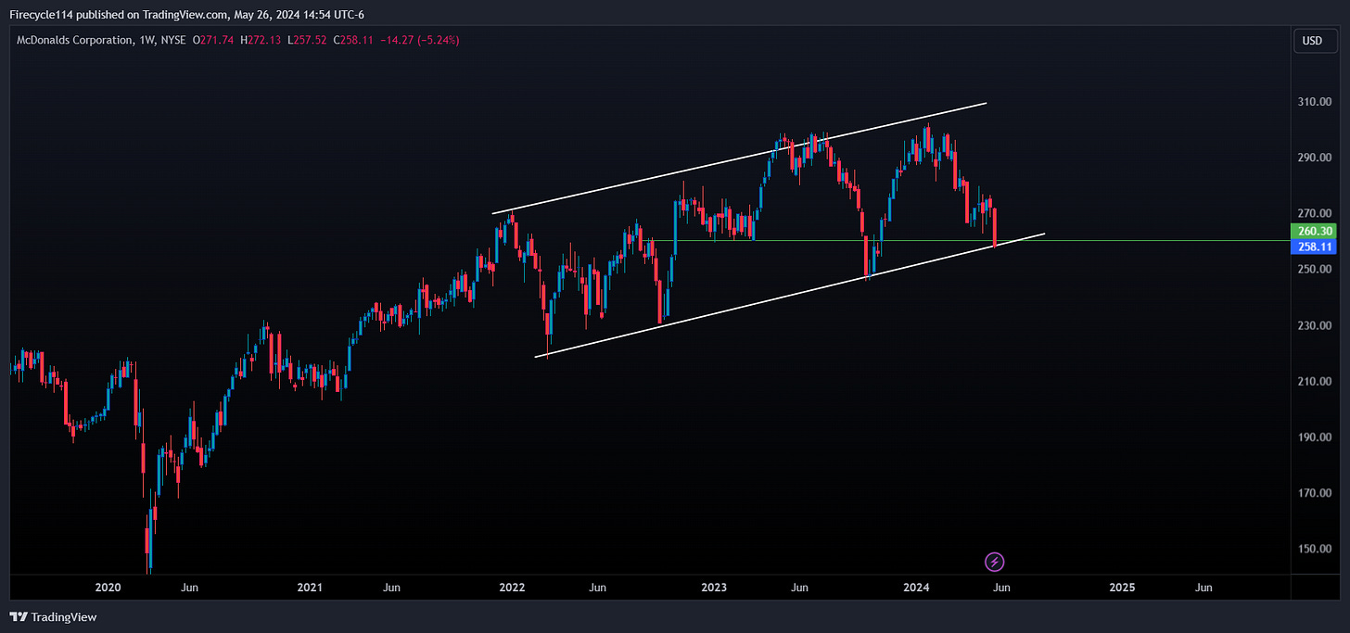Screen dimensions: 1350x633
Task: Click the 2023 time axis label
Action: pyautogui.click(x=714, y=588)
